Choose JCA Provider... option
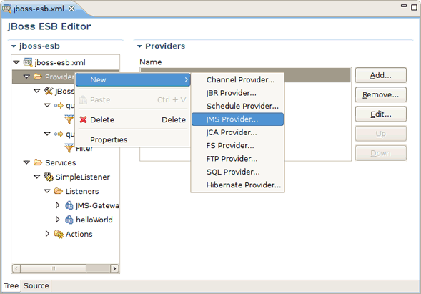 click(x=237, y=132)
